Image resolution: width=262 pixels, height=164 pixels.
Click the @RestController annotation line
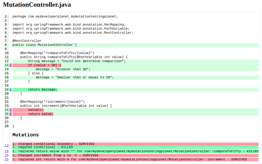point(27,41)
